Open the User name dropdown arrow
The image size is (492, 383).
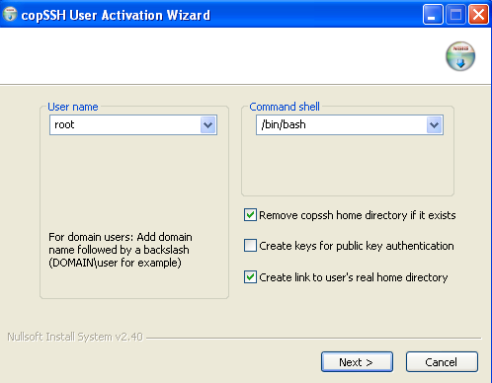coord(208,124)
